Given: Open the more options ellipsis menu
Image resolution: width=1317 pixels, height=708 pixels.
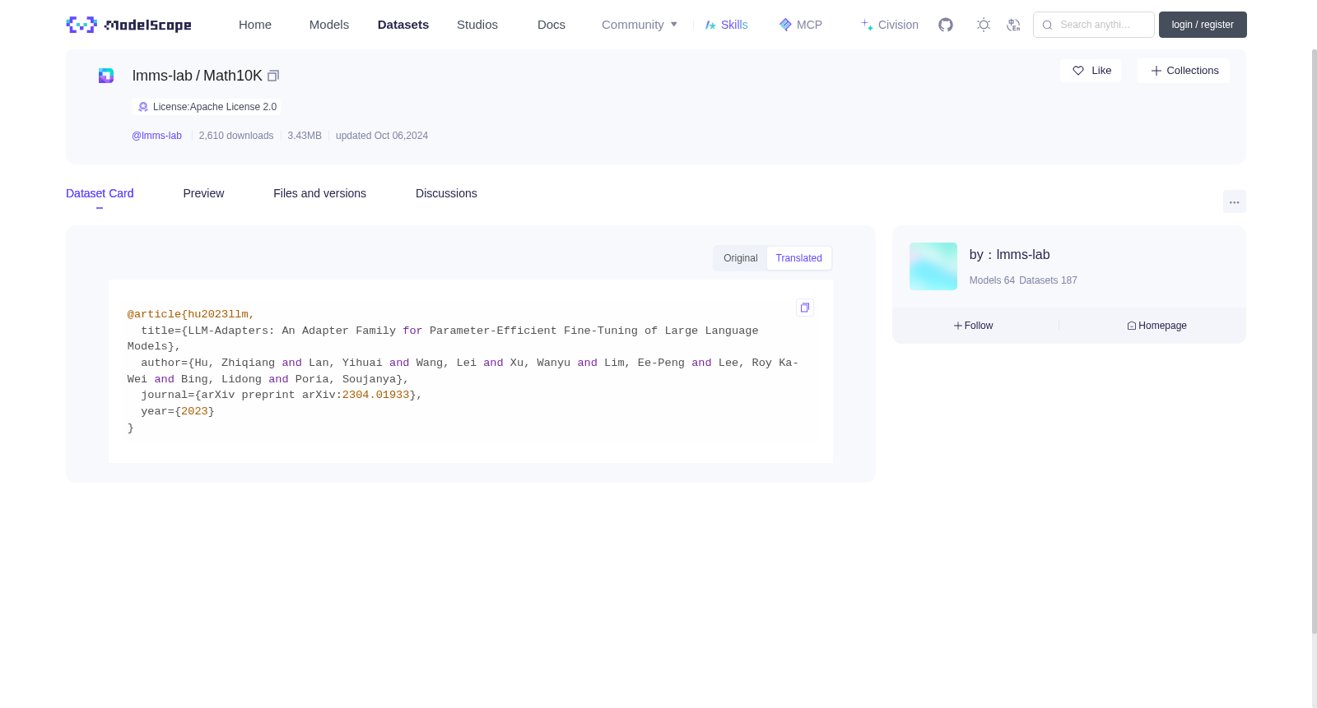Looking at the screenshot, I should point(1235,201).
